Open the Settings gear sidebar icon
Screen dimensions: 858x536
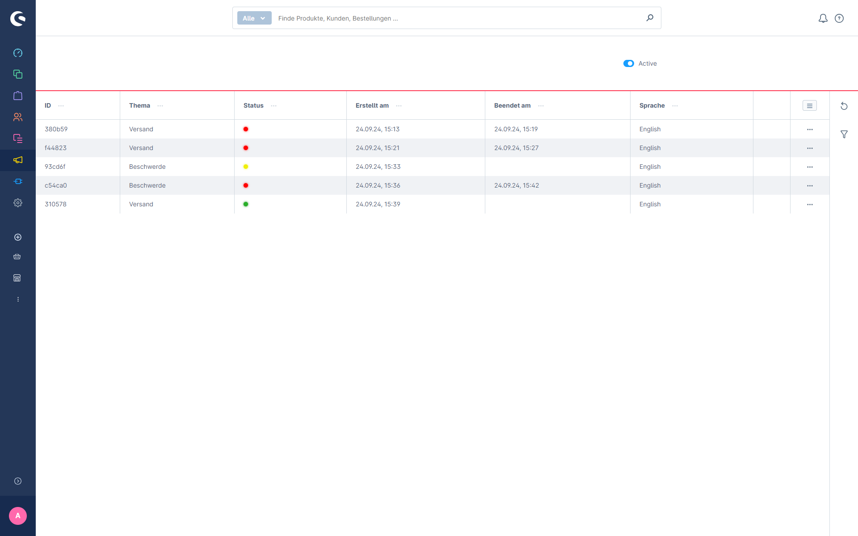coord(18,203)
